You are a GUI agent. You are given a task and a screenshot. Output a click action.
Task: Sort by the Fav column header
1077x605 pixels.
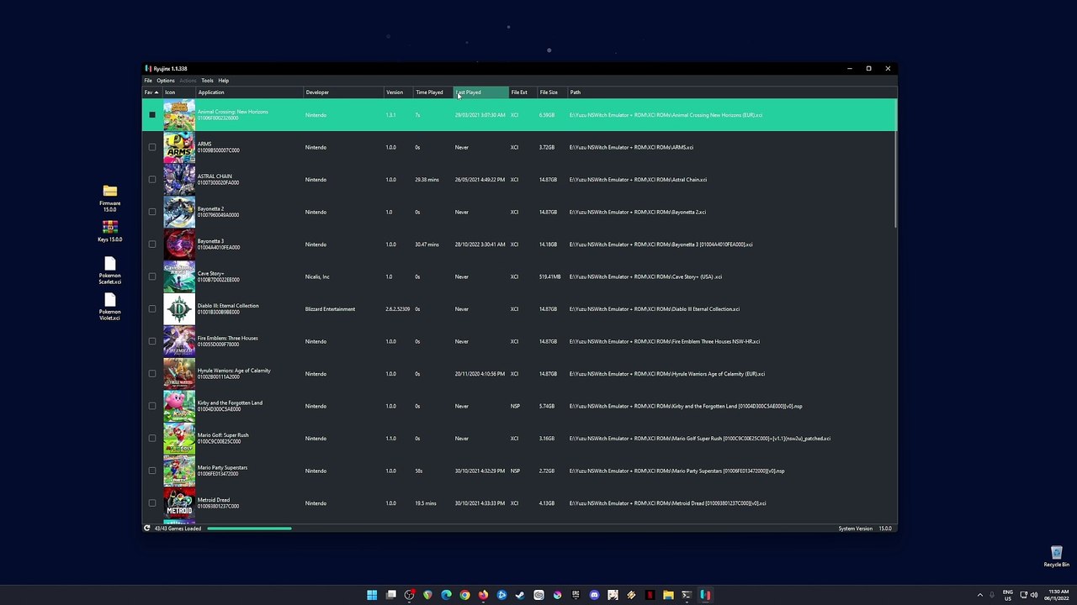click(152, 92)
